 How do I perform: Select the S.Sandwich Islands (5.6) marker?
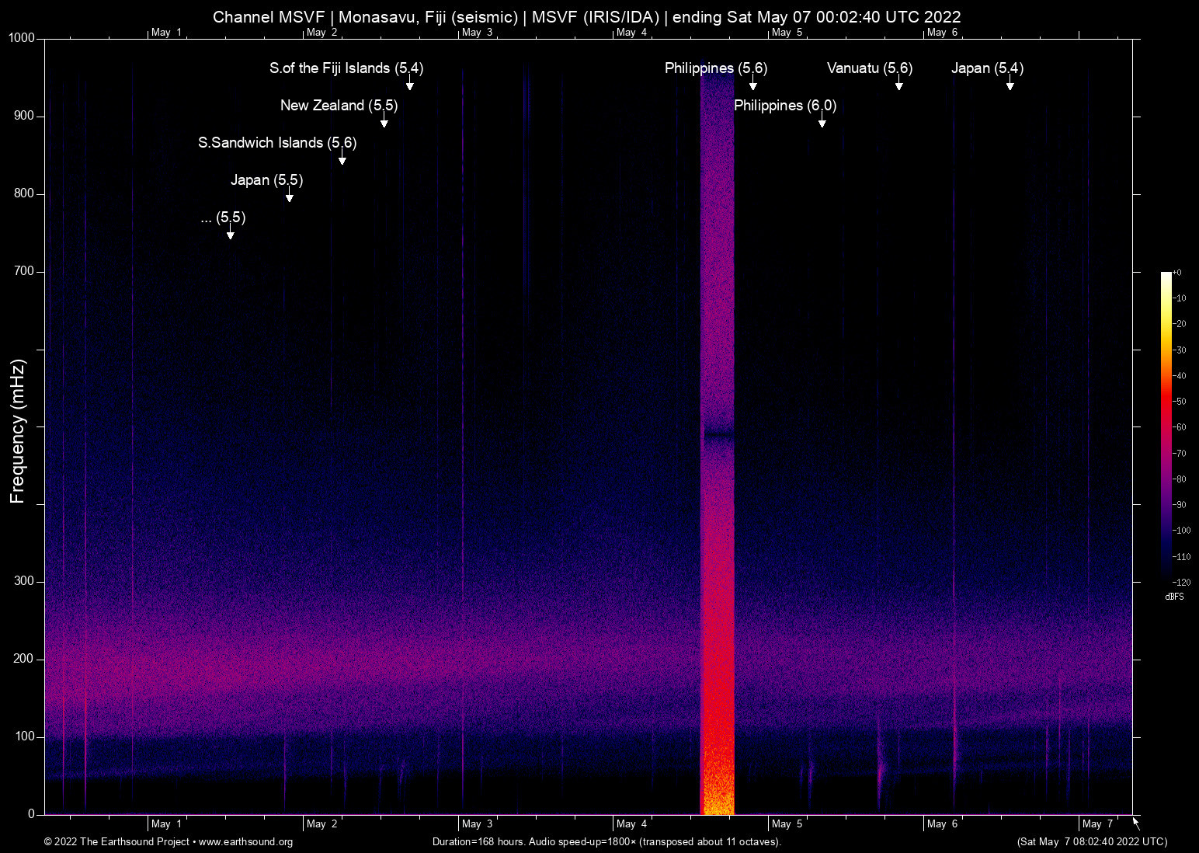(x=342, y=158)
